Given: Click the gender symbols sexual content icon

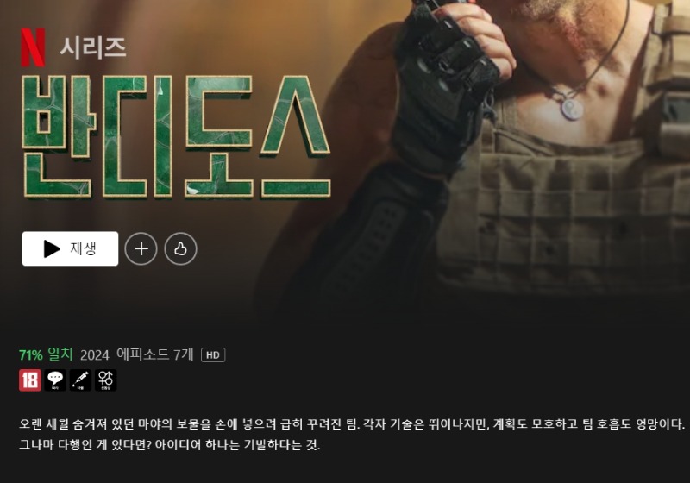Looking at the screenshot, I should point(105,380).
